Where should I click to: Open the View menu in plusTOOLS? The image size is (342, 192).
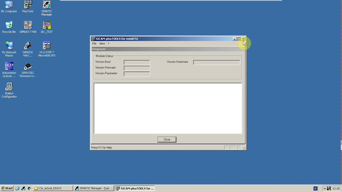click(102, 43)
